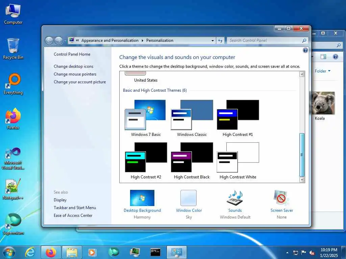This screenshot has height=259, width=346.
Task: Select the Supermium desktop shortcut
Action: pos(13,224)
